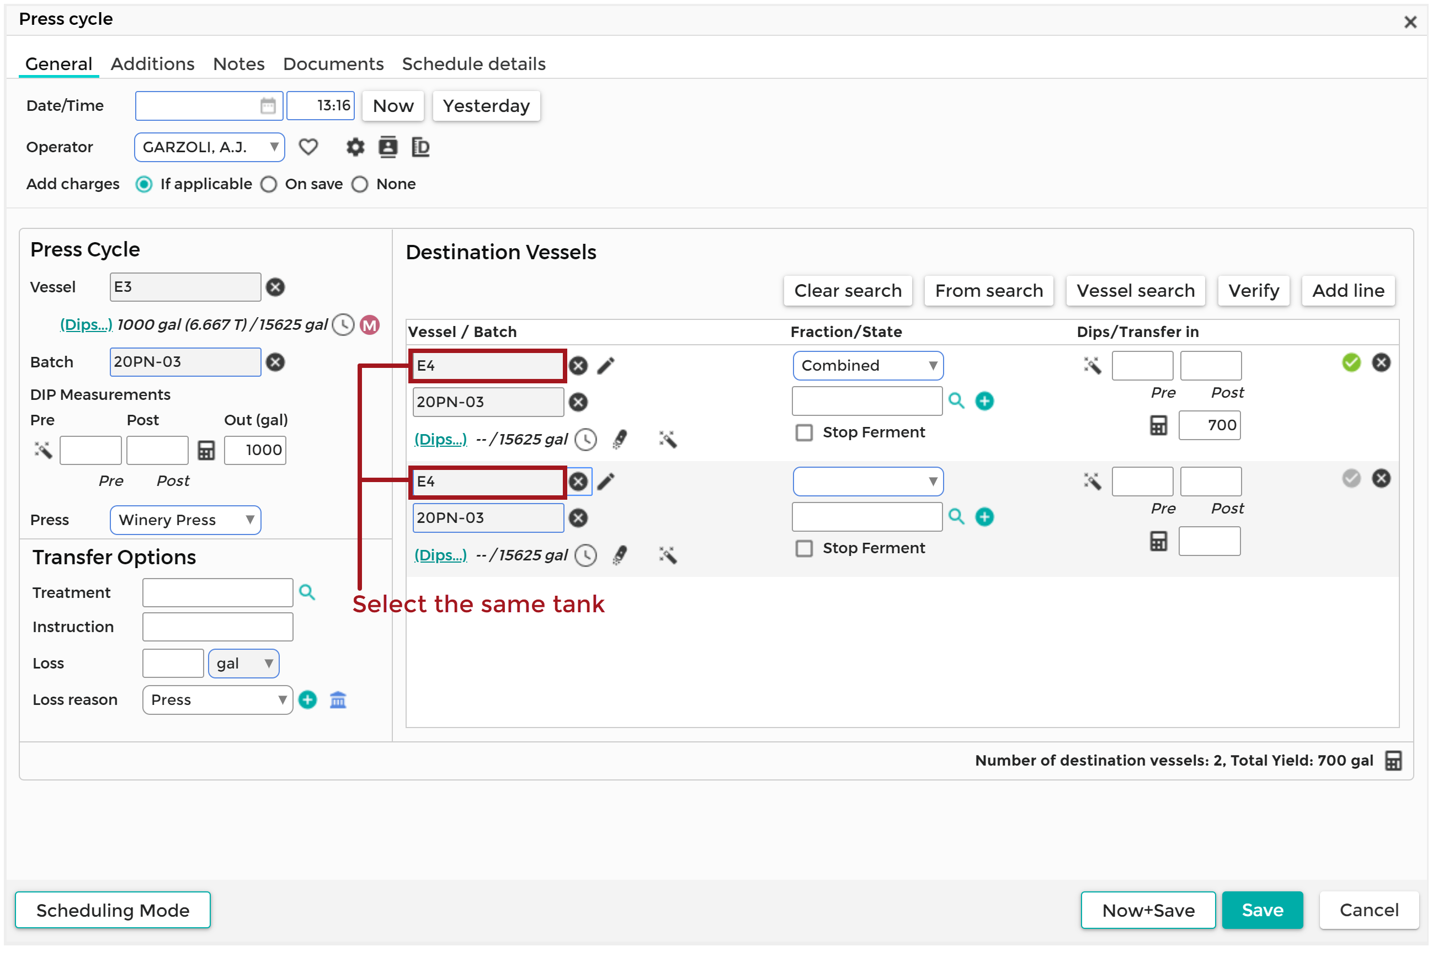
Task: Click the first row dip wand icon
Action: click(x=1093, y=366)
